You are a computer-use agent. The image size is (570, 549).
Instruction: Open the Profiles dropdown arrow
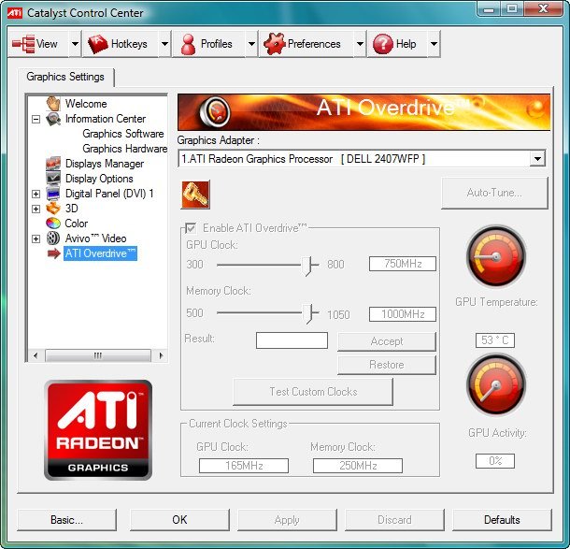pos(251,44)
